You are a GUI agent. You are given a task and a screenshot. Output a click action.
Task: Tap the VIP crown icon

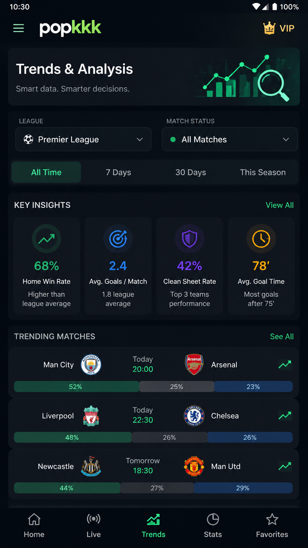269,28
